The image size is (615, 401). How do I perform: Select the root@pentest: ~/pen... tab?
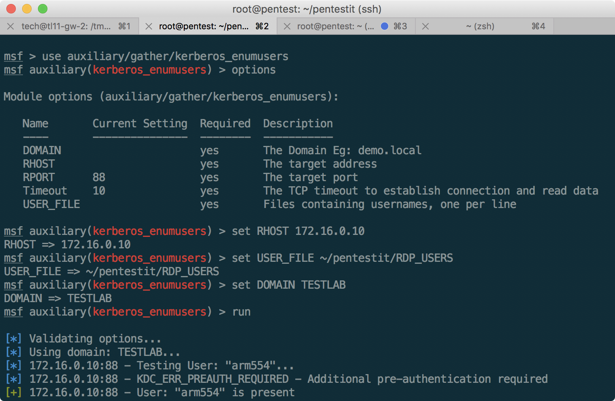coord(204,26)
